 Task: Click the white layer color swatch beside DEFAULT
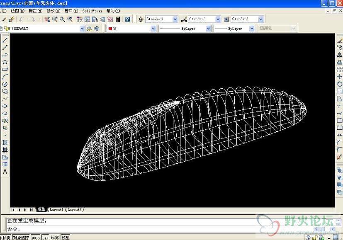11,29
